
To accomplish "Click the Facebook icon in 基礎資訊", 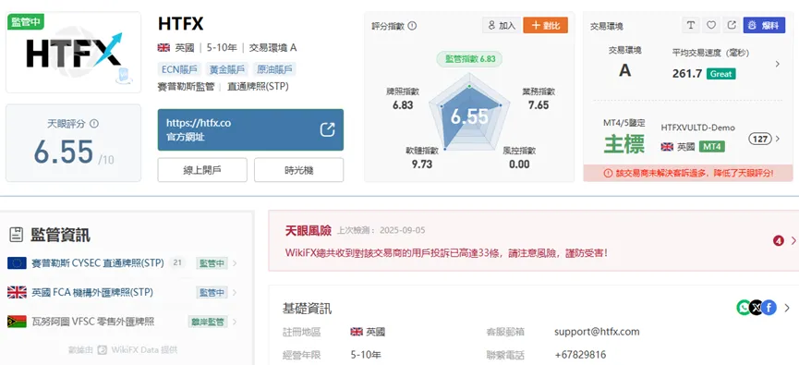I will click(x=769, y=308).
